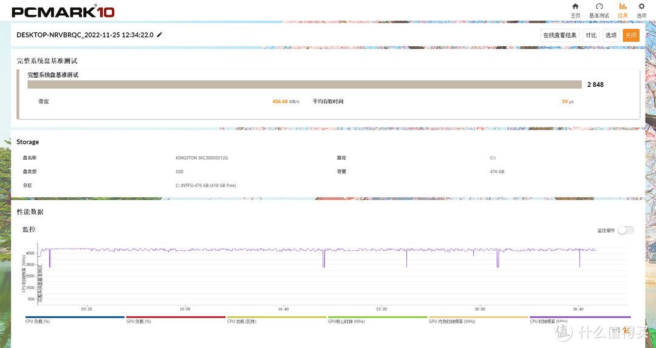Select the 结果 results bar chart icon
Viewport: 656px width, 348px height.
[x=623, y=7]
